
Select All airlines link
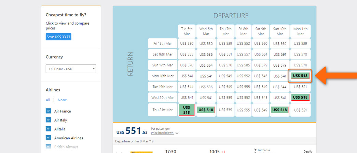click(48, 100)
